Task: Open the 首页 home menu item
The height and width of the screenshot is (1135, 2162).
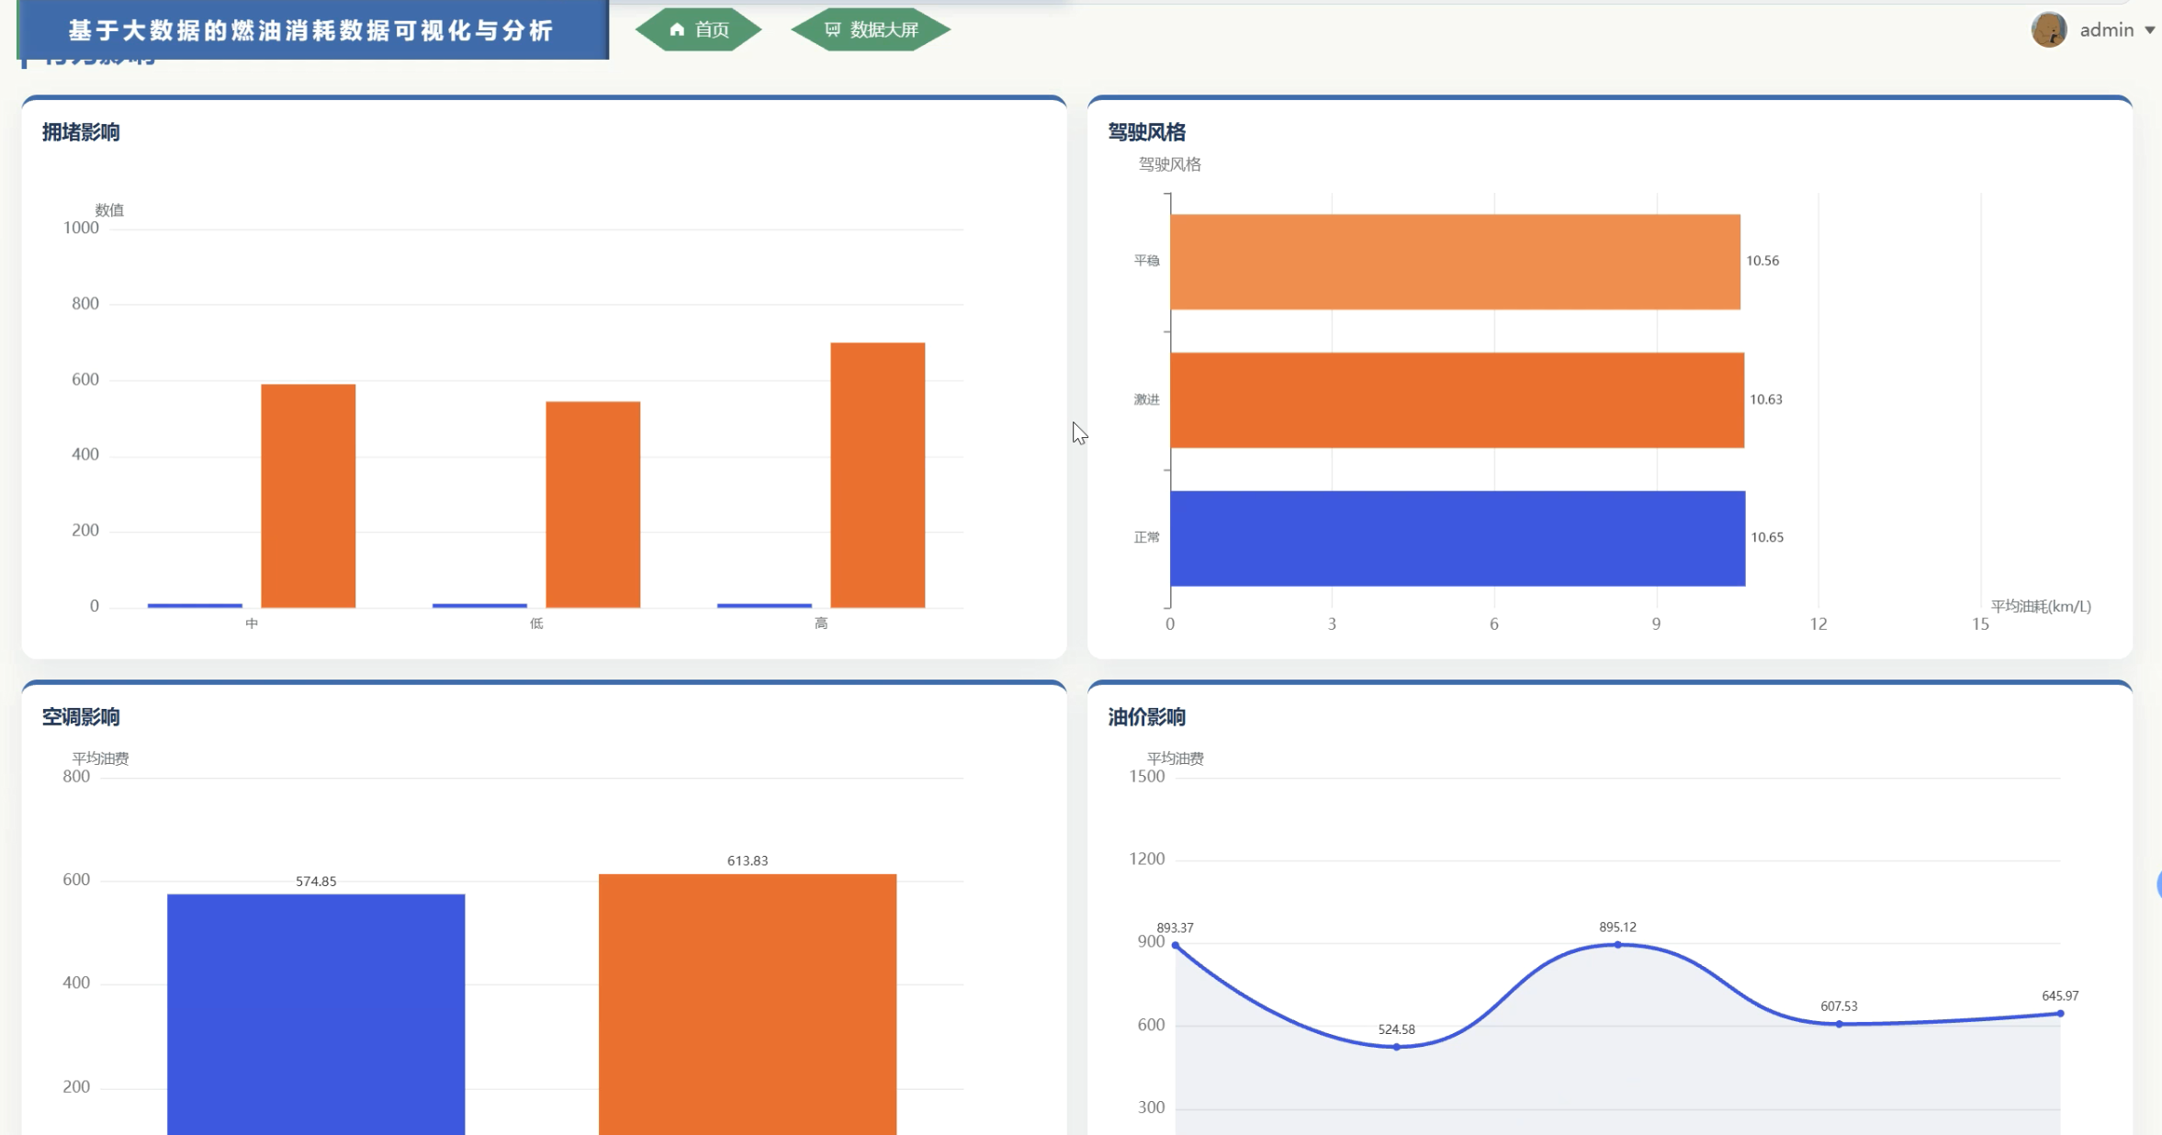Action: 699,29
